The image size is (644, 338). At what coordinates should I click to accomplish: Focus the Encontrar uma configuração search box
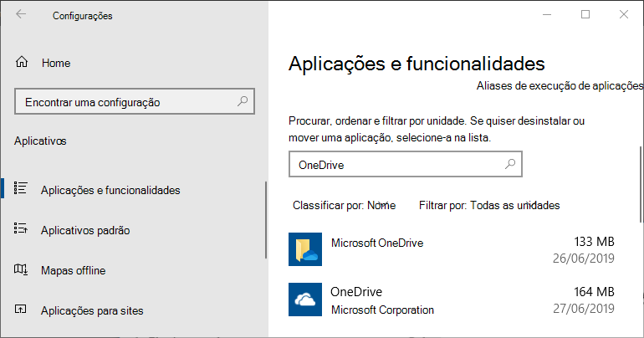tap(135, 101)
